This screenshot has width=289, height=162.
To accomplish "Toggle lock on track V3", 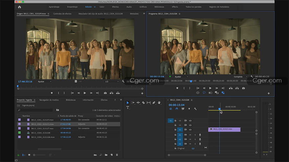I will (175, 121).
